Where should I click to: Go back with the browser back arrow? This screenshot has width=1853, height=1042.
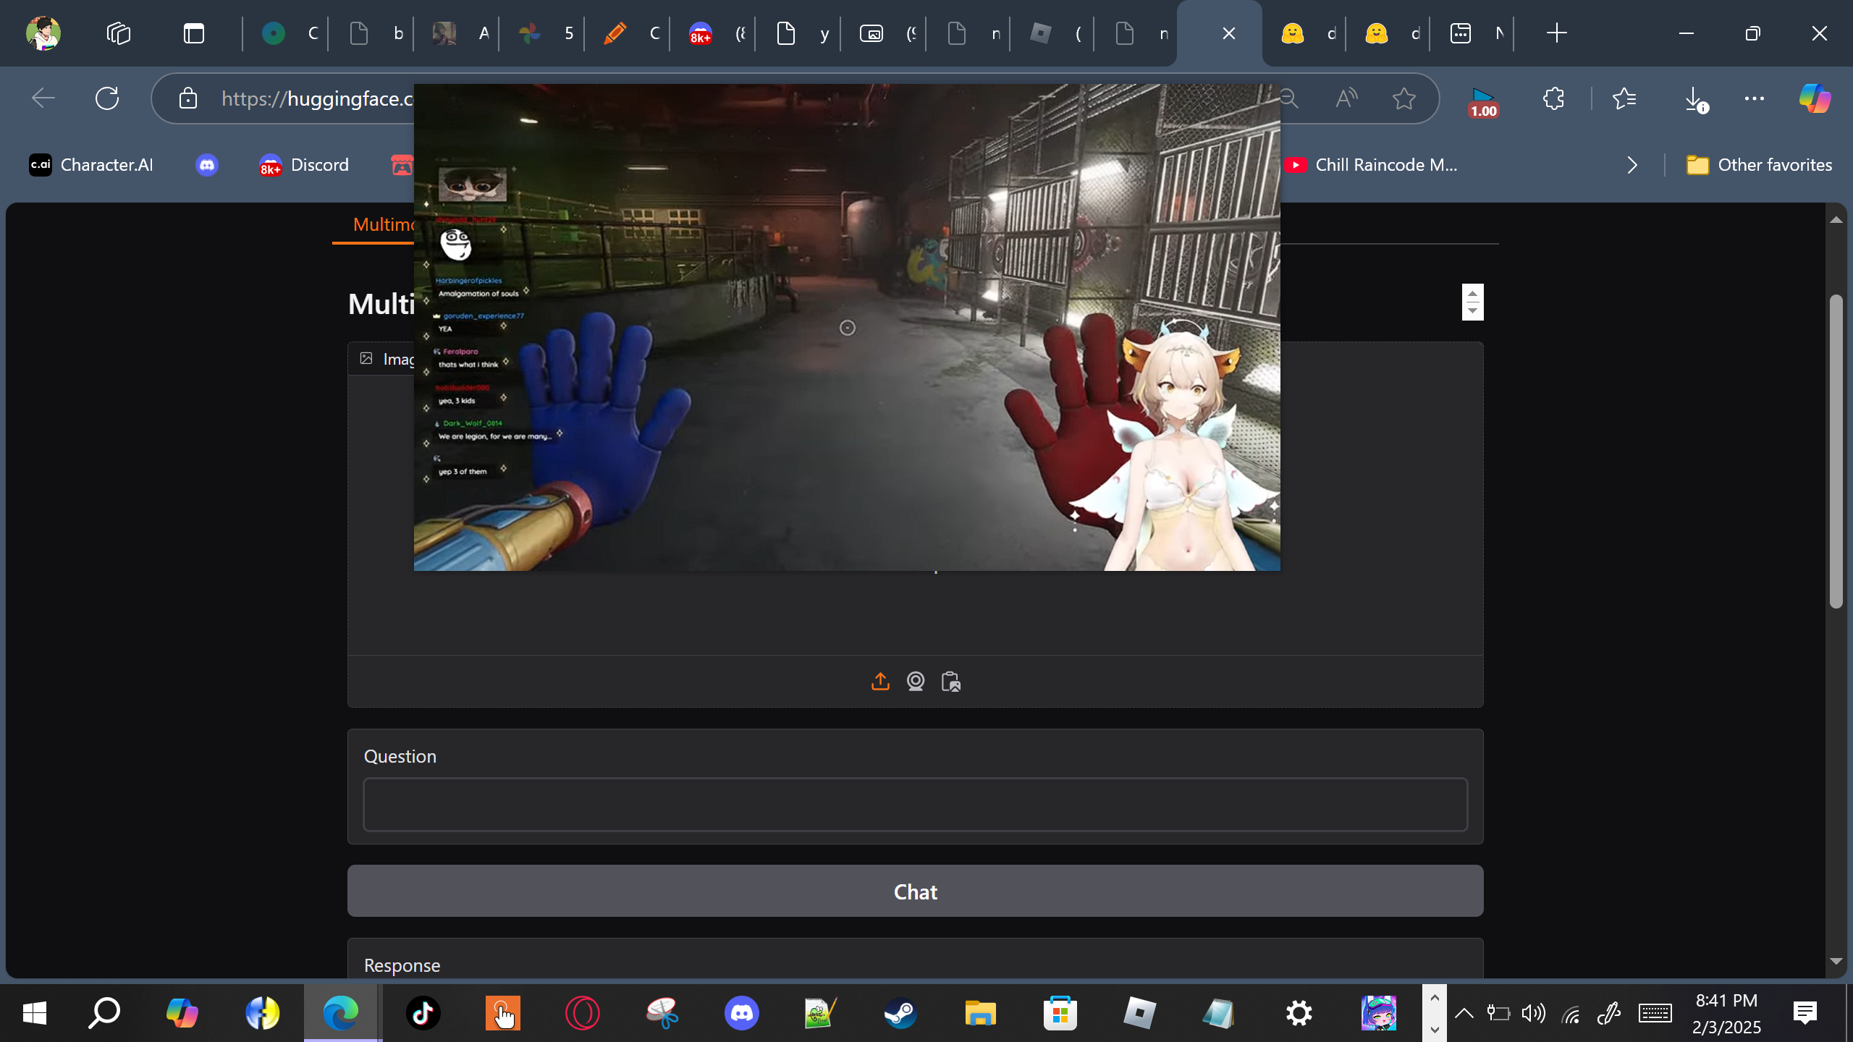tap(43, 98)
